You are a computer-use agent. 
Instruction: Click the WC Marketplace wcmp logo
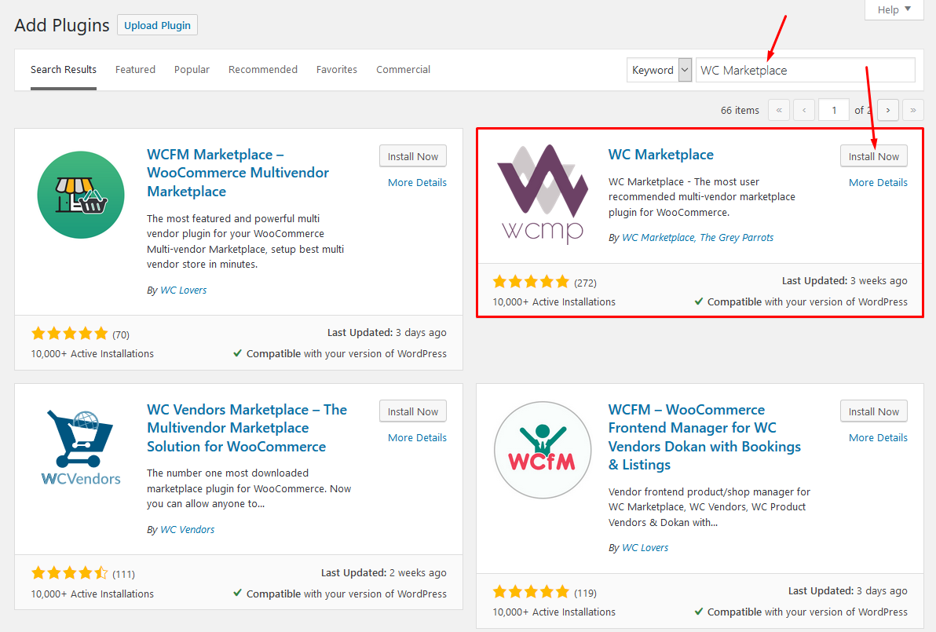pyautogui.click(x=542, y=194)
